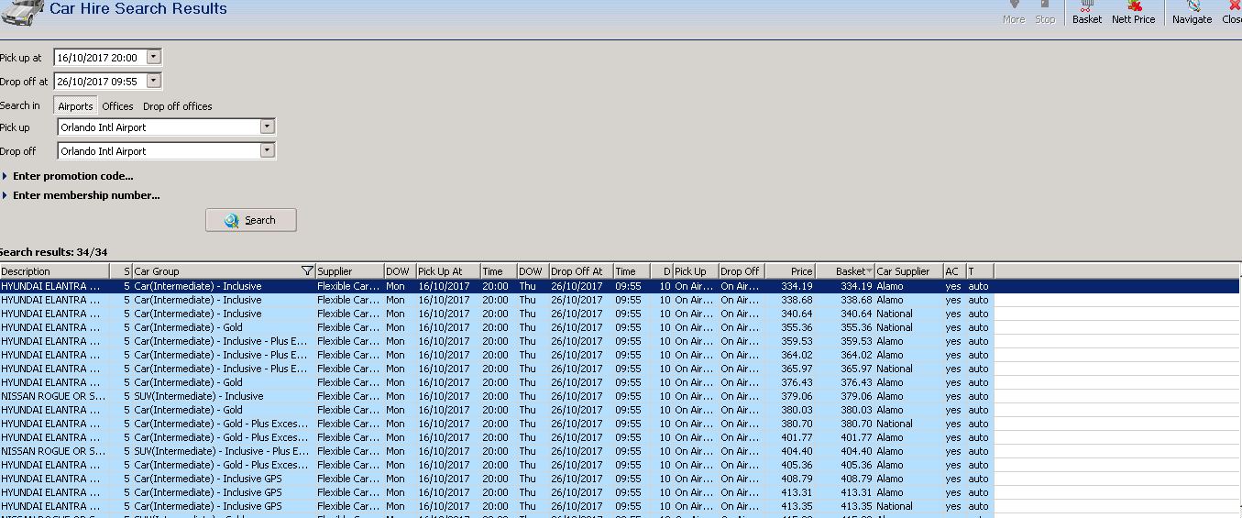Click the Pick up at date field
This screenshot has height=518, width=1242.
pyautogui.click(x=99, y=57)
